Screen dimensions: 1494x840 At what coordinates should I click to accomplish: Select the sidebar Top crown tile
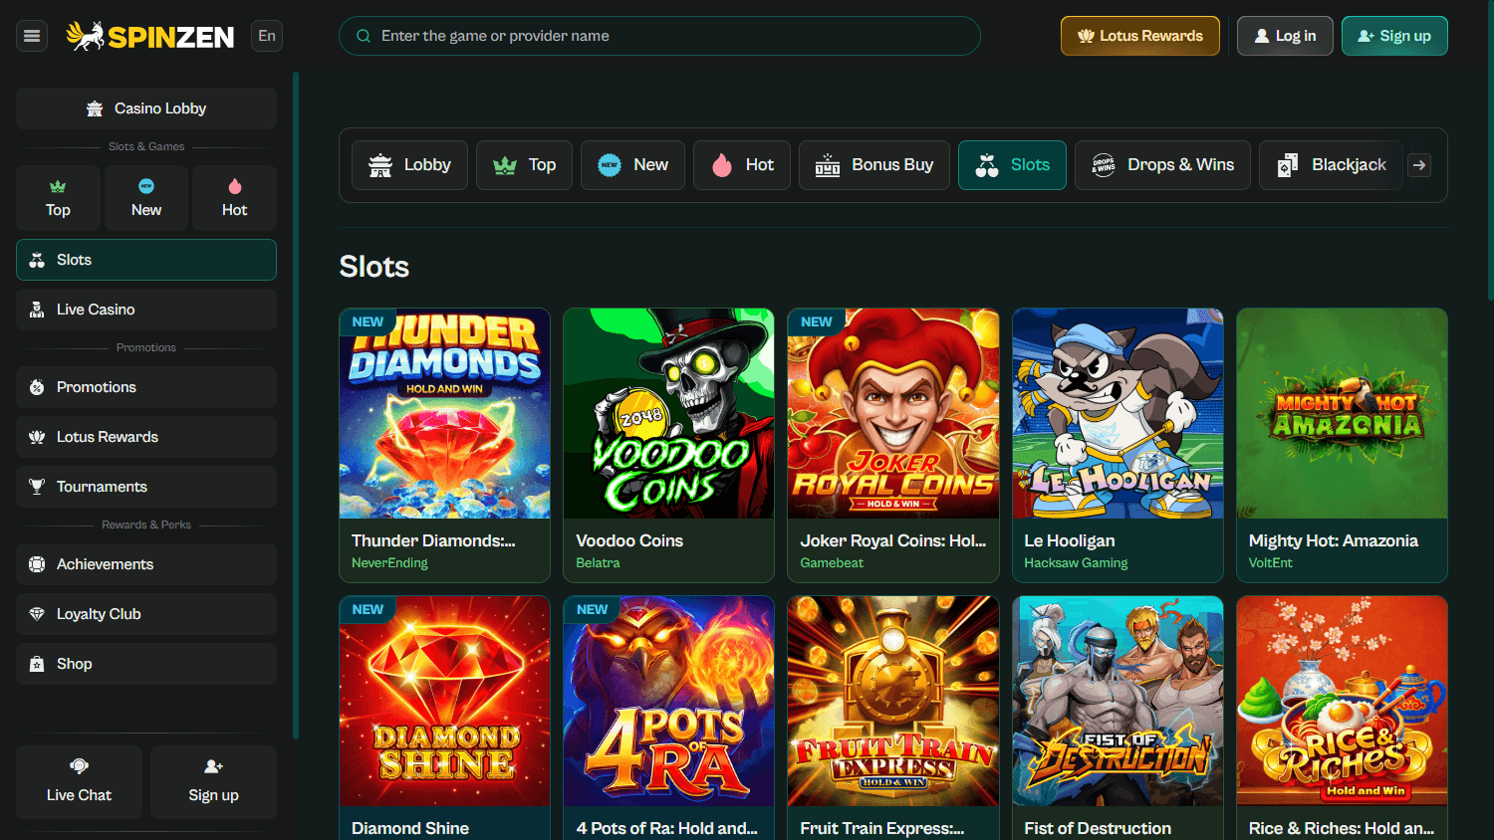(x=58, y=198)
